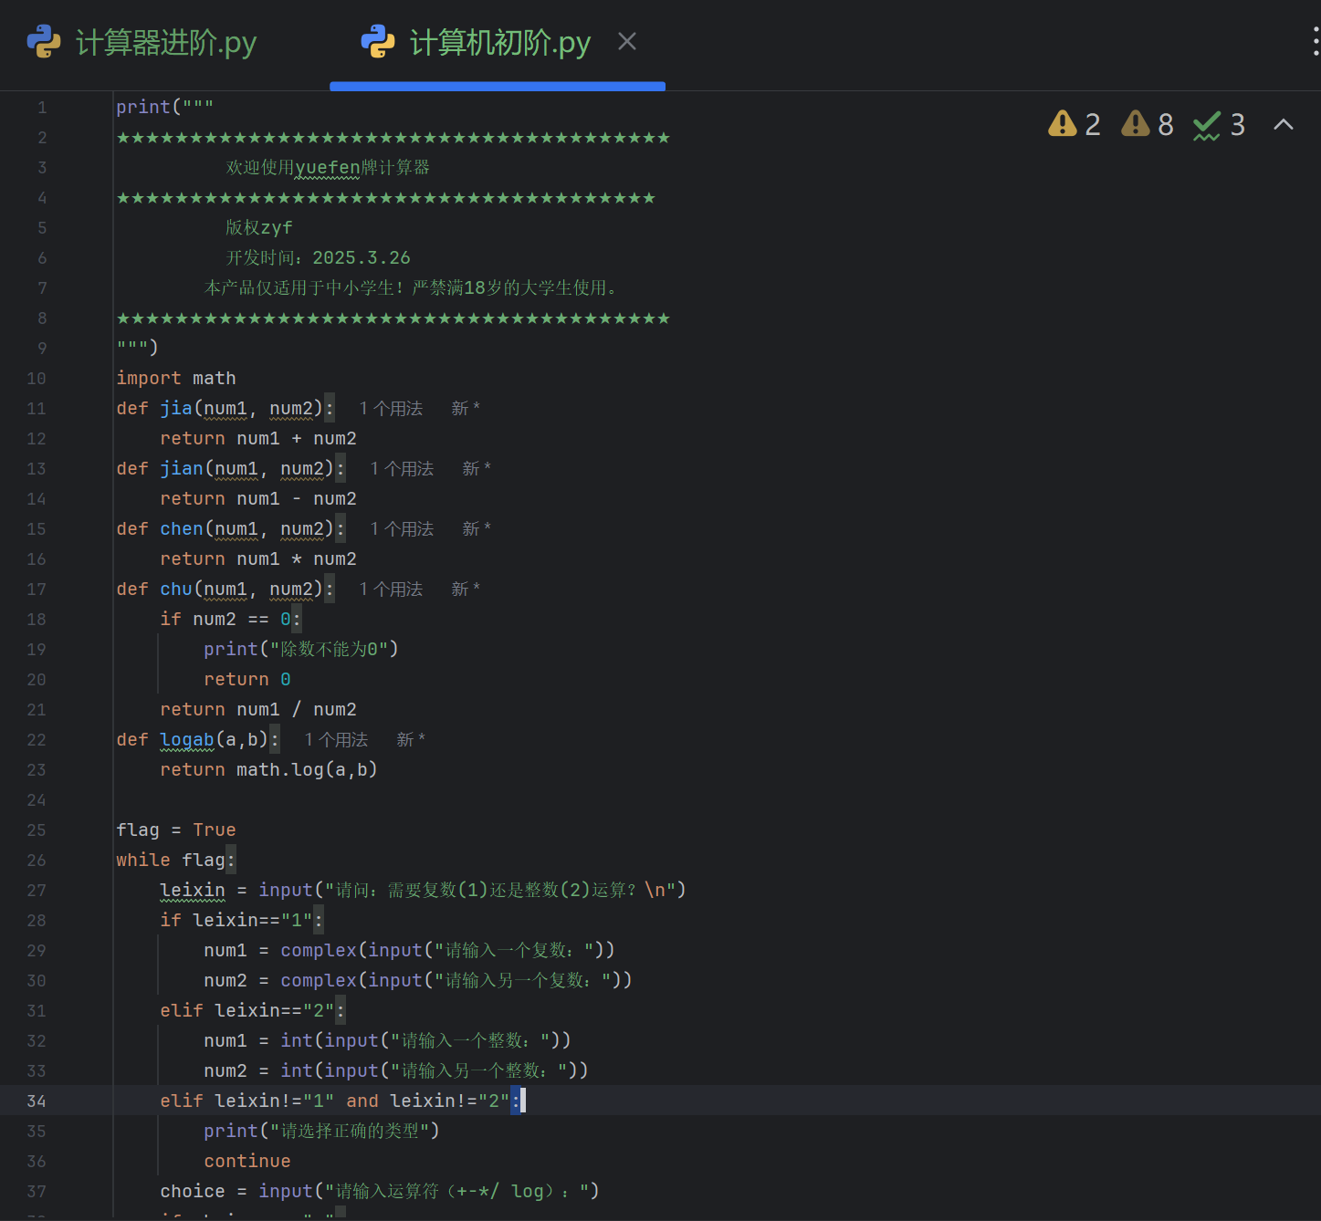Place cursor on 'import math' text
This screenshot has height=1221, width=1321.
[x=176, y=378]
